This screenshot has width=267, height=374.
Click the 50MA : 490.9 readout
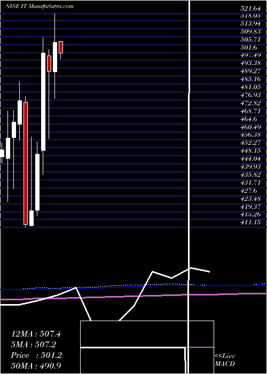point(37,366)
